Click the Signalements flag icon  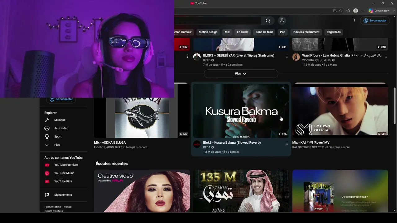click(47, 195)
